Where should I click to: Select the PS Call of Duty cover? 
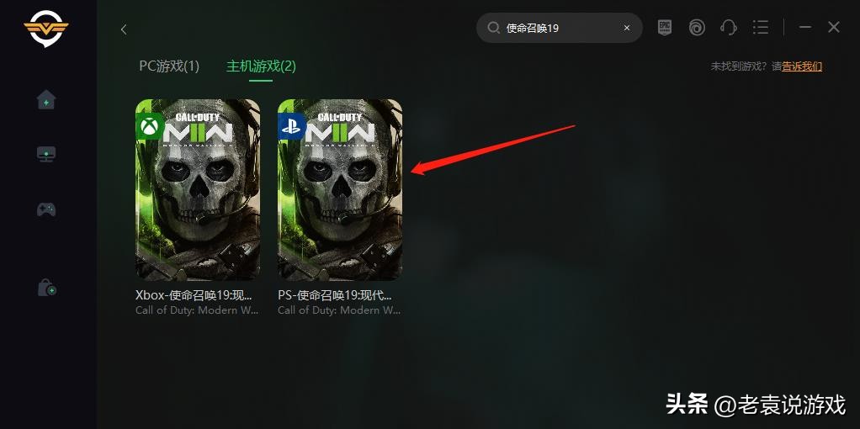[340, 190]
